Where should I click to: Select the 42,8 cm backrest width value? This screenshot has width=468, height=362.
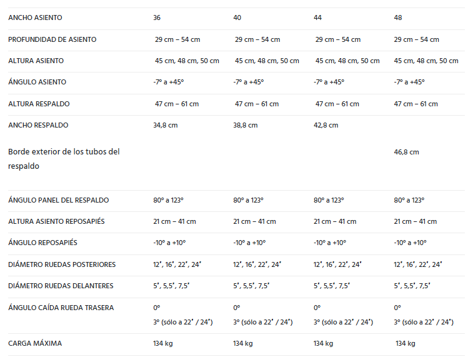click(x=326, y=125)
